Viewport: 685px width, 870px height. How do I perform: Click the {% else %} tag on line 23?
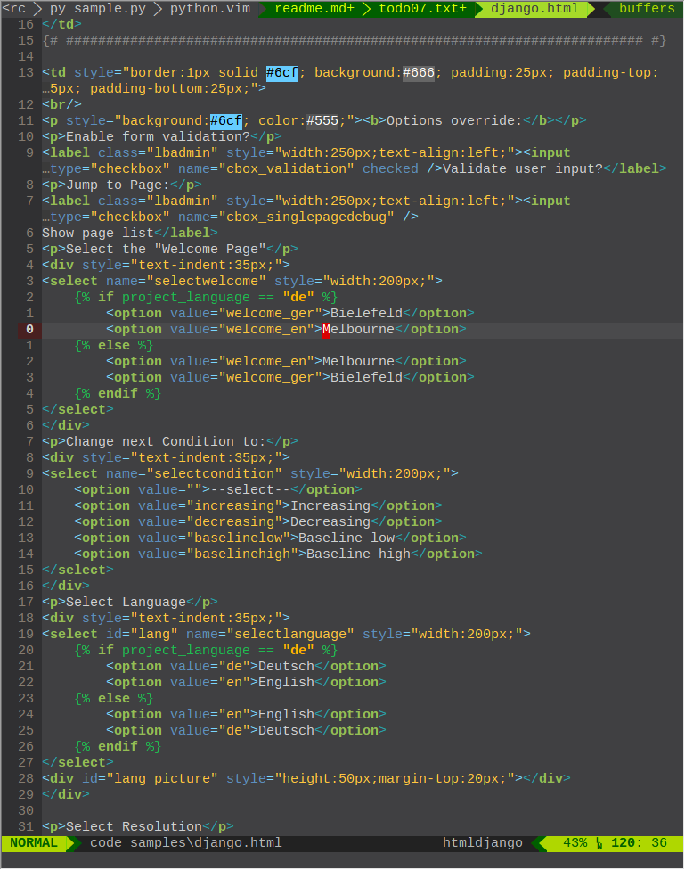pyautogui.click(x=114, y=699)
